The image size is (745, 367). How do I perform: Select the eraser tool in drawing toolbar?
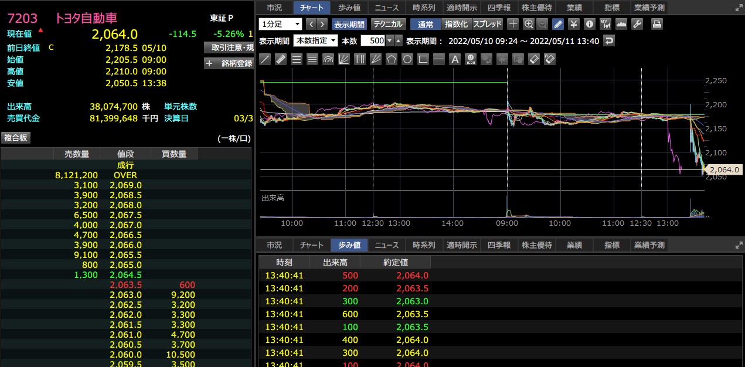pyautogui.click(x=534, y=59)
